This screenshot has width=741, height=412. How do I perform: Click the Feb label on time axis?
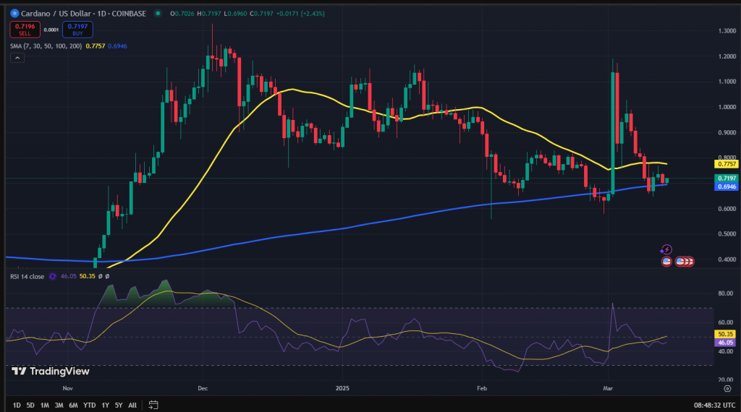tap(481, 388)
